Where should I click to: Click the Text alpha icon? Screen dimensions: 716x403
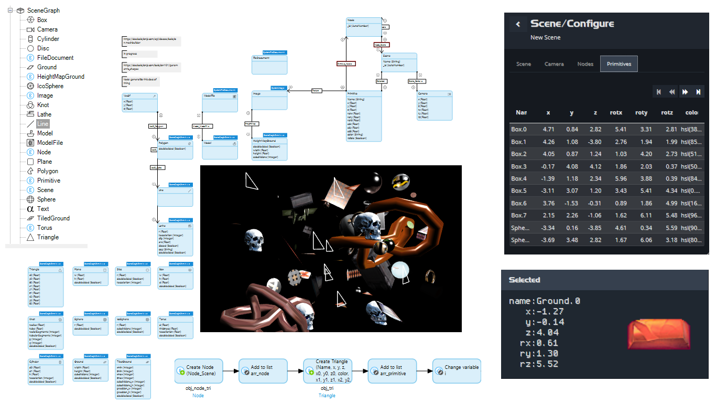click(x=30, y=209)
